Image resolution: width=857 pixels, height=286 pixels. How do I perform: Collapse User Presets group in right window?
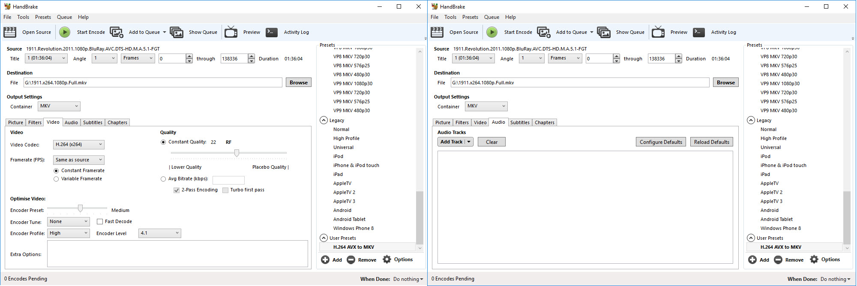click(x=751, y=238)
